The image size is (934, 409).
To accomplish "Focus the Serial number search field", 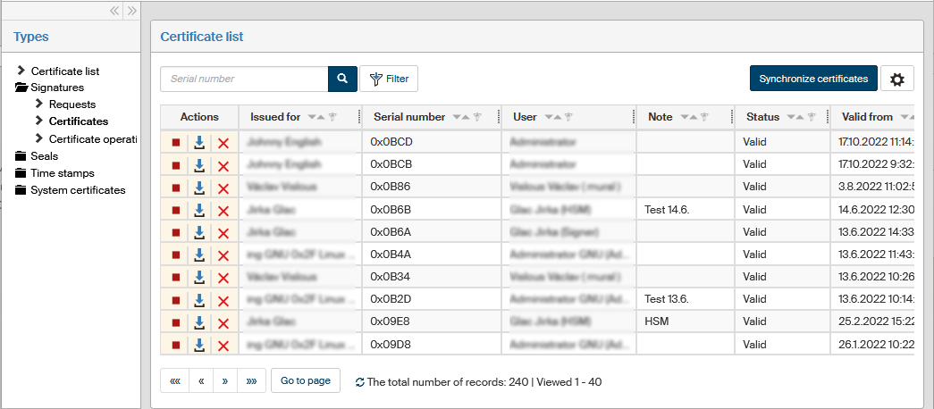I will click(x=244, y=79).
